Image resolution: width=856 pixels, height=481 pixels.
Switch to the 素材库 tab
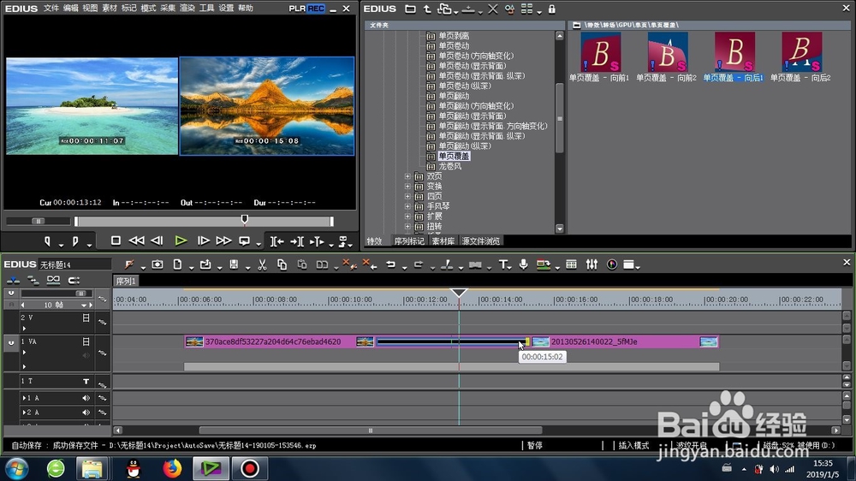(x=443, y=240)
